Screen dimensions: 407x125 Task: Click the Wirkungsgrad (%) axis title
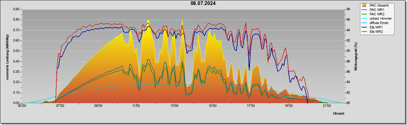click(356, 56)
